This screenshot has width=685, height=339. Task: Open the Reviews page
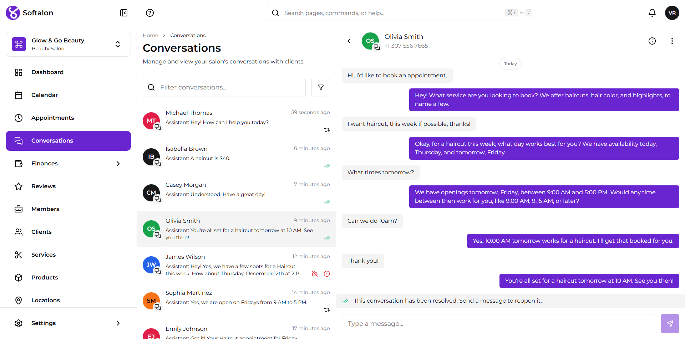pos(68,186)
